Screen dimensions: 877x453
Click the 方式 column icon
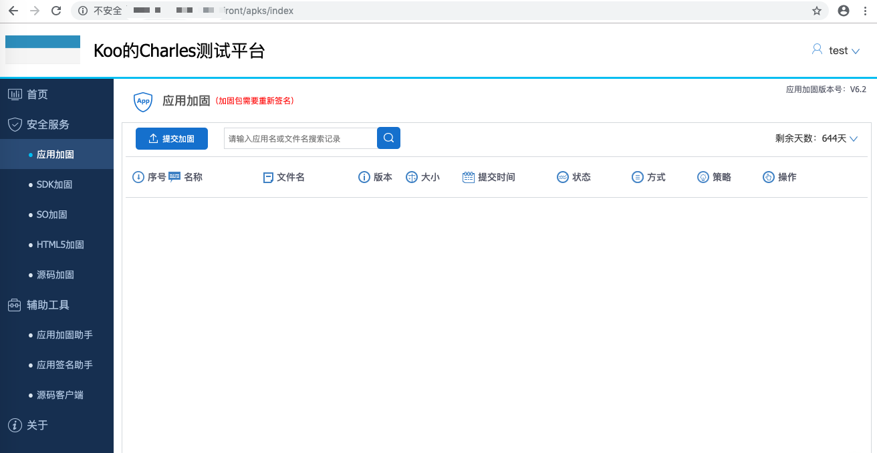[x=638, y=177]
